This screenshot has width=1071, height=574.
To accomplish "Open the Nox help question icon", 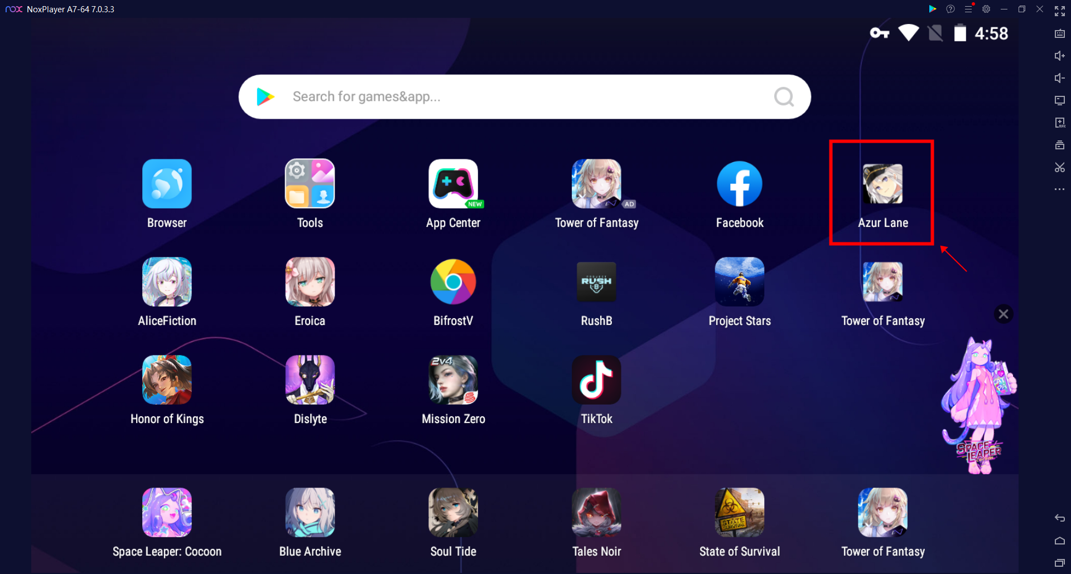I will point(951,9).
